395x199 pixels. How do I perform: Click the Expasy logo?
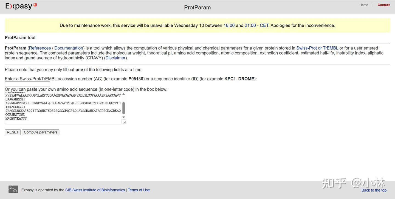pos(21,6)
